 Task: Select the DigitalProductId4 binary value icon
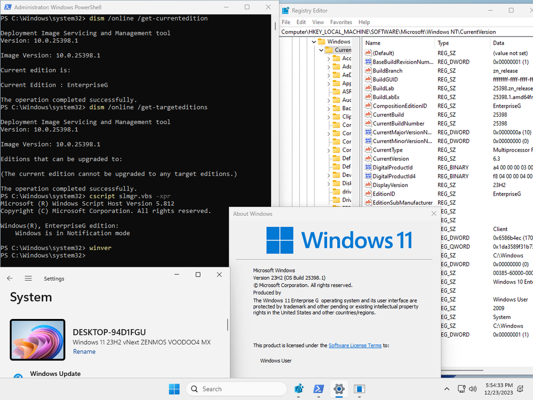368,176
